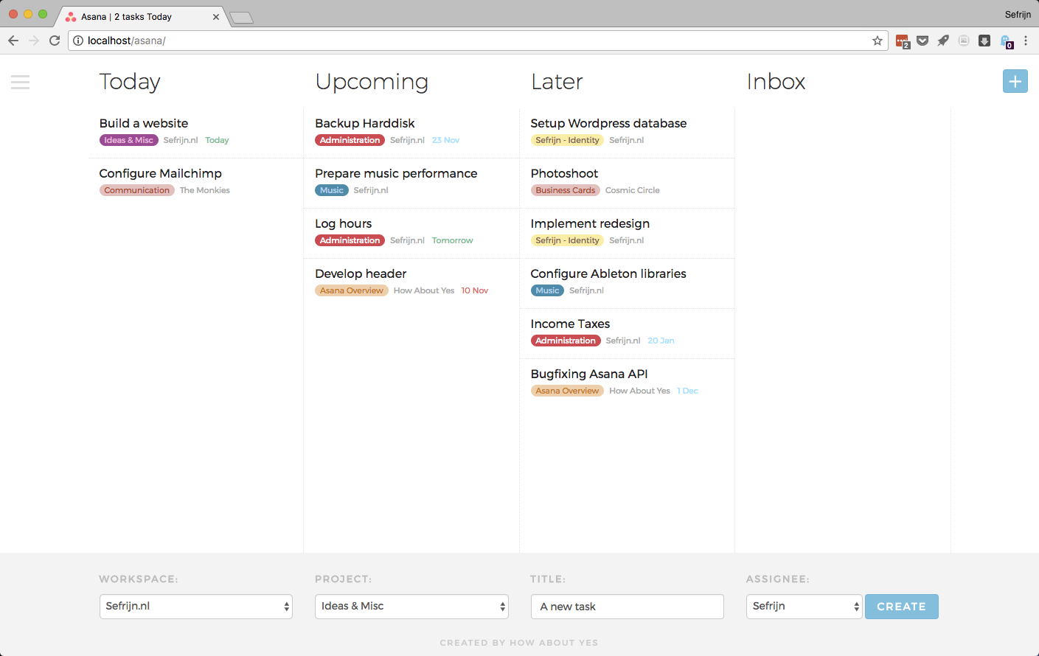This screenshot has width=1039, height=656.
Task: Click the 10 Nov due date
Action: [x=475, y=290]
